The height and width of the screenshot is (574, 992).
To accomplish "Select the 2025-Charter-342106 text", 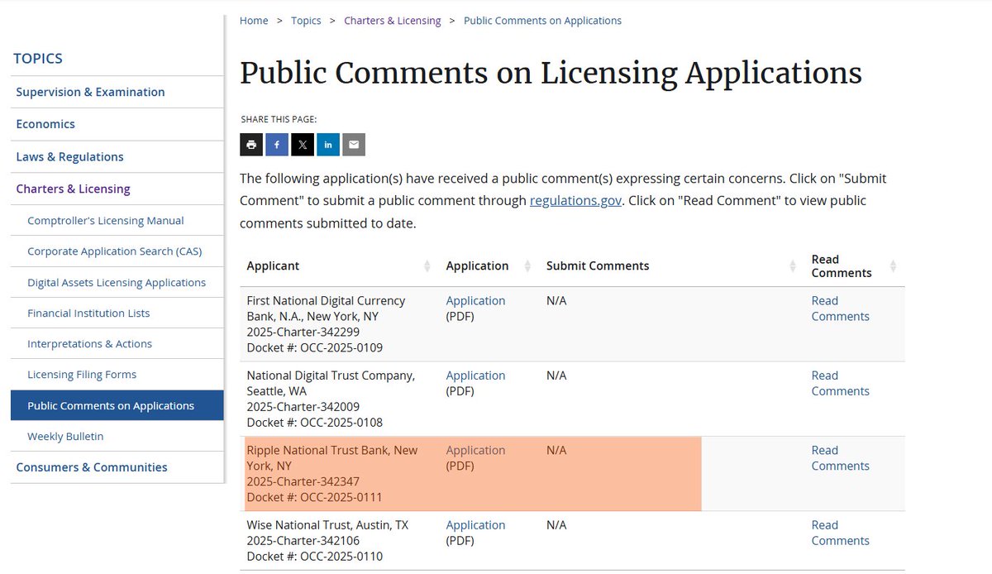I will (x=303, y=541).
